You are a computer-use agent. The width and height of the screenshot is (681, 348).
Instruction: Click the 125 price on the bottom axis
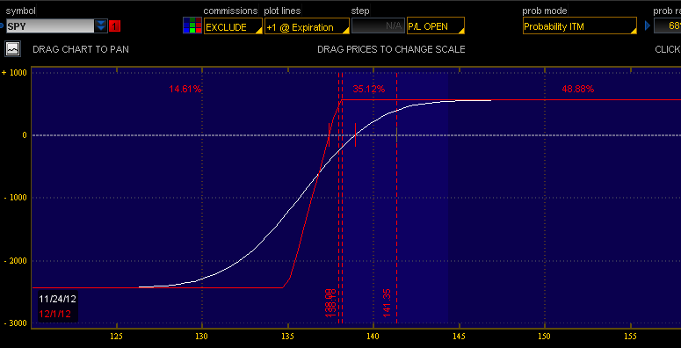(116, 336)
